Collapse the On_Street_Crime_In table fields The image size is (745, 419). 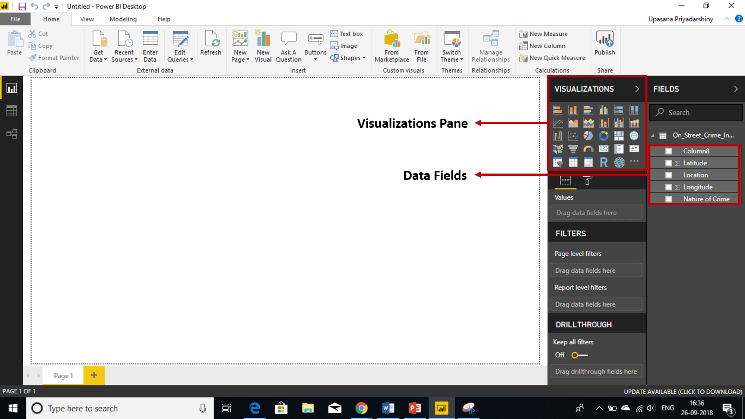tap(653, 135)
